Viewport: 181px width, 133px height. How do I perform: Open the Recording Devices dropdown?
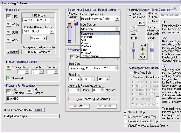(x=100, y=19)
